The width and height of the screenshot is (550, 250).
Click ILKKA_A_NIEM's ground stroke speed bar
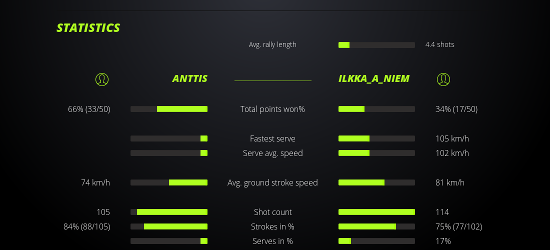[x=376, y=182]
